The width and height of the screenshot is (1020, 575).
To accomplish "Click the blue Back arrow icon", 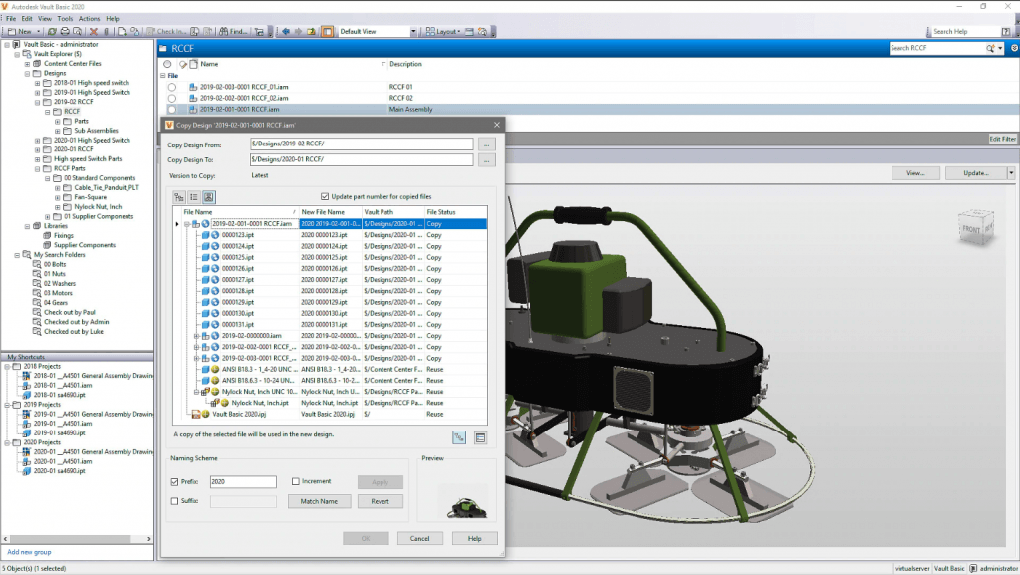I will [x=285, y=31].
